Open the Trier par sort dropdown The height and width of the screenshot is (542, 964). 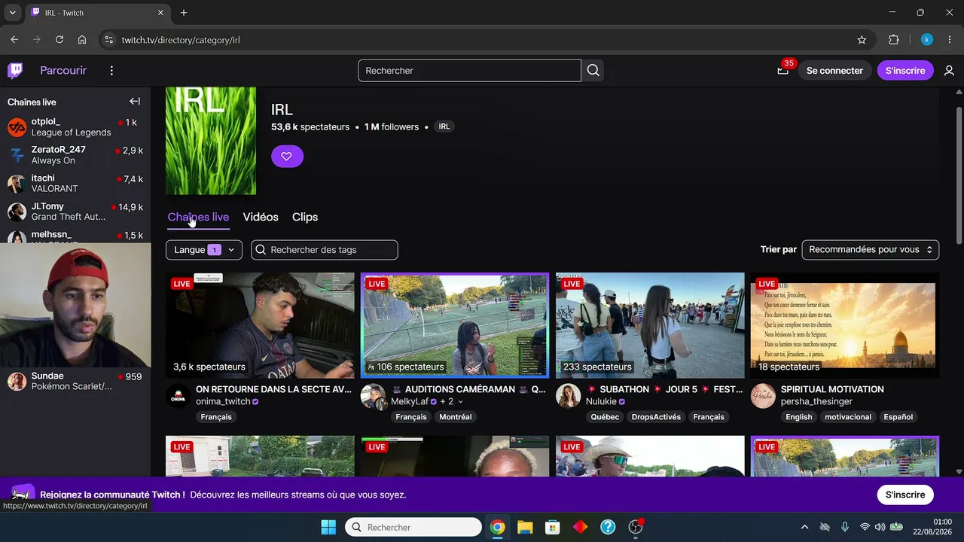[x=870, y=250]
